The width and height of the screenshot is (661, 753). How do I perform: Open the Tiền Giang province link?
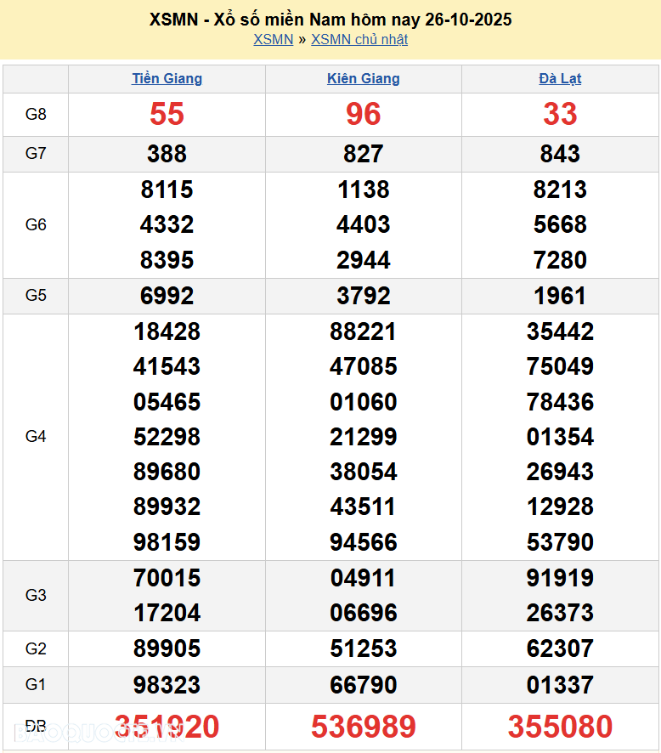pyautogui.click(x=167, y=78)
